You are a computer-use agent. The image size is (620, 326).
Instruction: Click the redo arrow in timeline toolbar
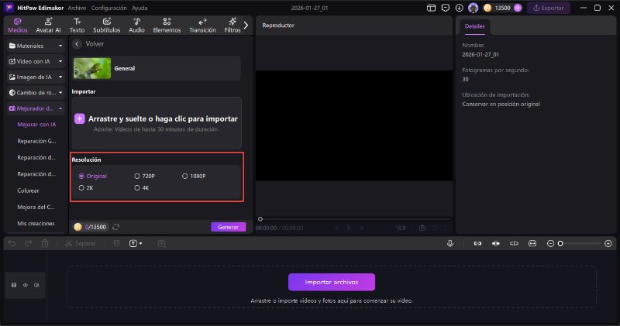point(28,243)
